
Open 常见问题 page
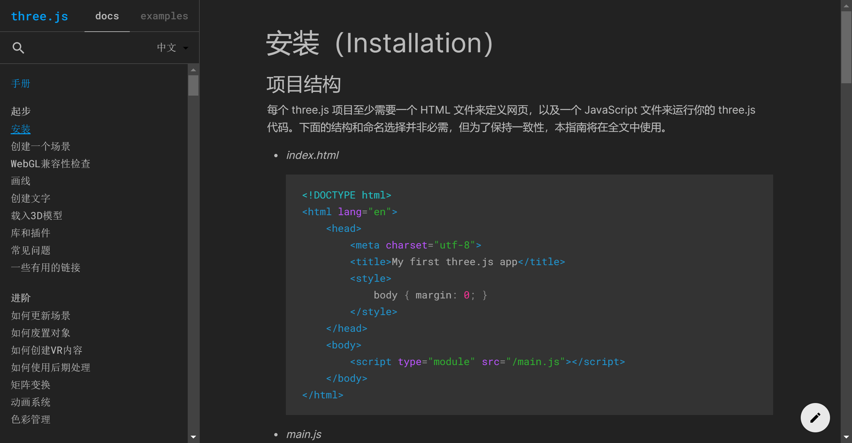point(31,250)
